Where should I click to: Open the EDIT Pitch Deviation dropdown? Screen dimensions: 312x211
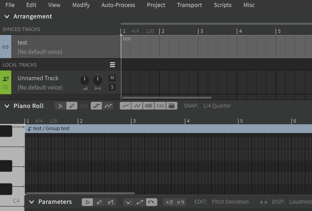click(230, 202)
